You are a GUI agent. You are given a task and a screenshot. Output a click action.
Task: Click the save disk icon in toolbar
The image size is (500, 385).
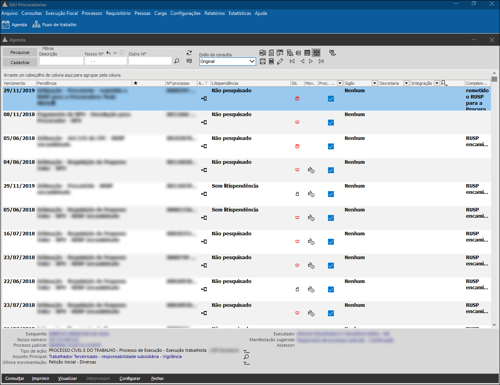click(263, 61)
